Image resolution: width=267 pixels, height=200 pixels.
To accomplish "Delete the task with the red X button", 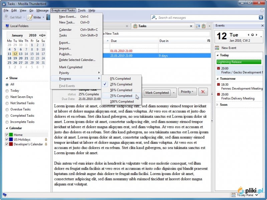I will click(x=203, y=92).
